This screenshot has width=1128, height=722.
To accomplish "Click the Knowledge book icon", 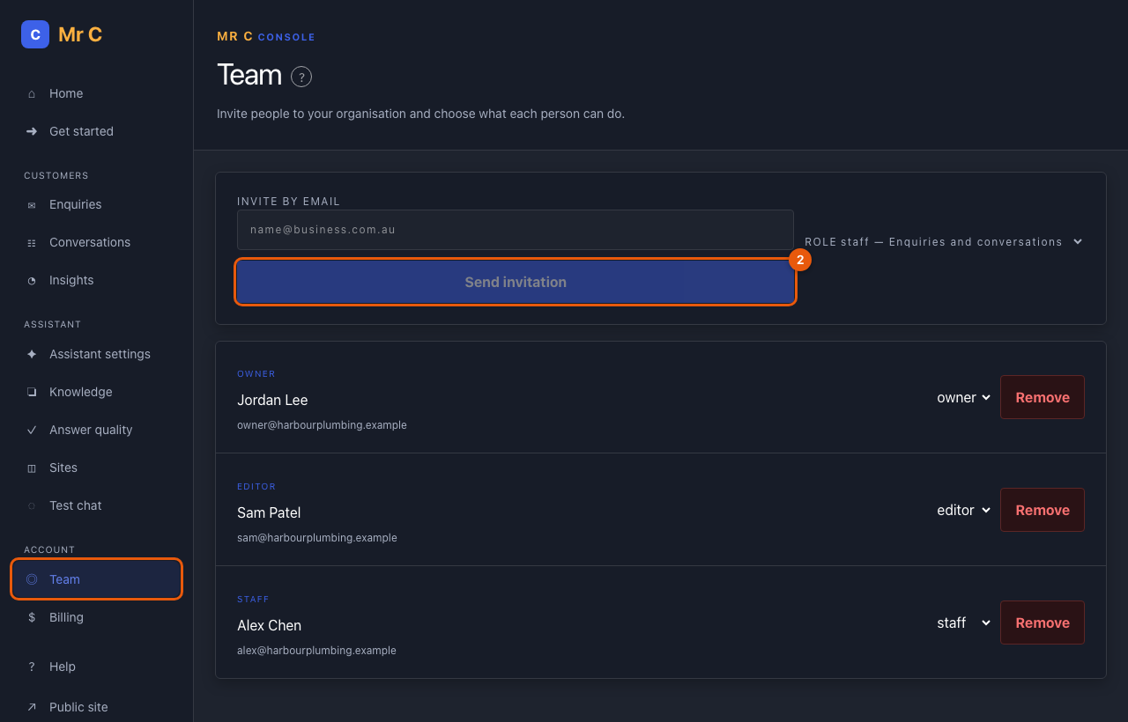I will (x=32, y=392).
